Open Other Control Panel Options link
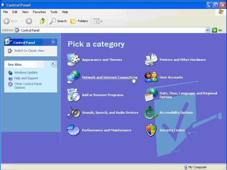Screen dimensions: 227x170 click(x=28, y=86)
